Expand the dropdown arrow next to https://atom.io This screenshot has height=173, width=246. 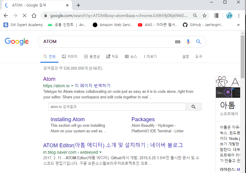[x=72, y=86]
